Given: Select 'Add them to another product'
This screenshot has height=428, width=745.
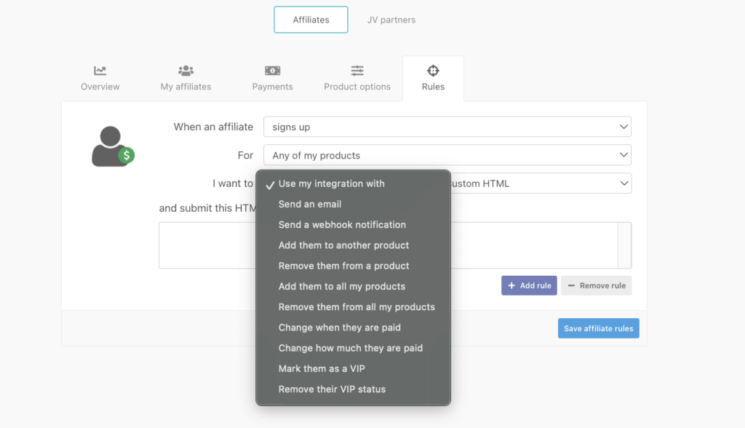Looking at the screenshot, I should point(343,245).
